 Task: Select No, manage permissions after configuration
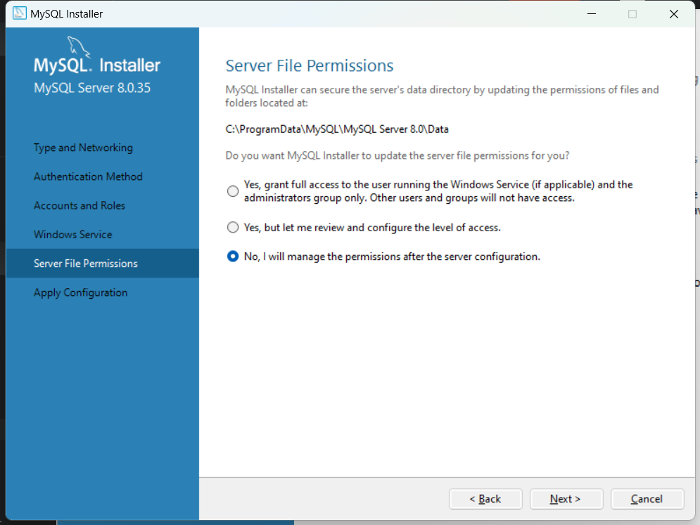point(233,257)
